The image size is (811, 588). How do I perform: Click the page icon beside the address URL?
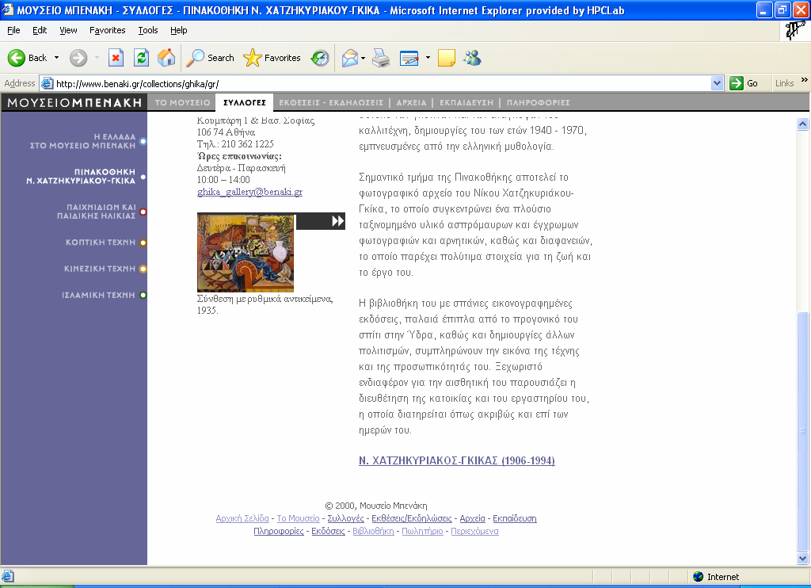47,83
